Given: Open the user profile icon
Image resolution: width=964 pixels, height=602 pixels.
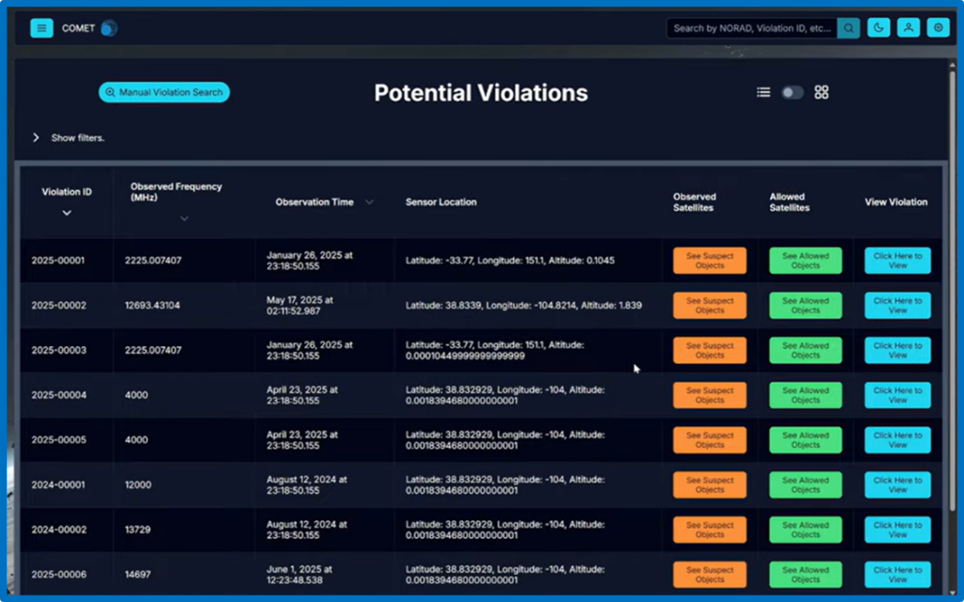Looking at the screenshot, I should [908, 28].
